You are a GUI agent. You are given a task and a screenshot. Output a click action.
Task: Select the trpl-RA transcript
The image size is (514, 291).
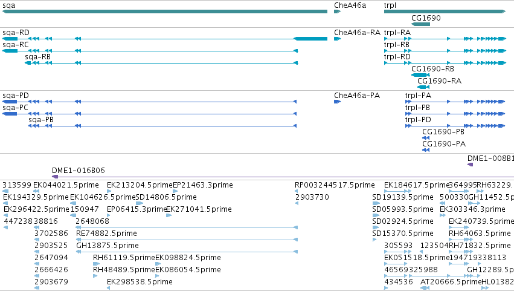click(x=445, y=39)
